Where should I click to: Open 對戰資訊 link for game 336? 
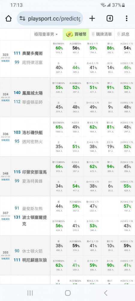click(x=5, y=140)
